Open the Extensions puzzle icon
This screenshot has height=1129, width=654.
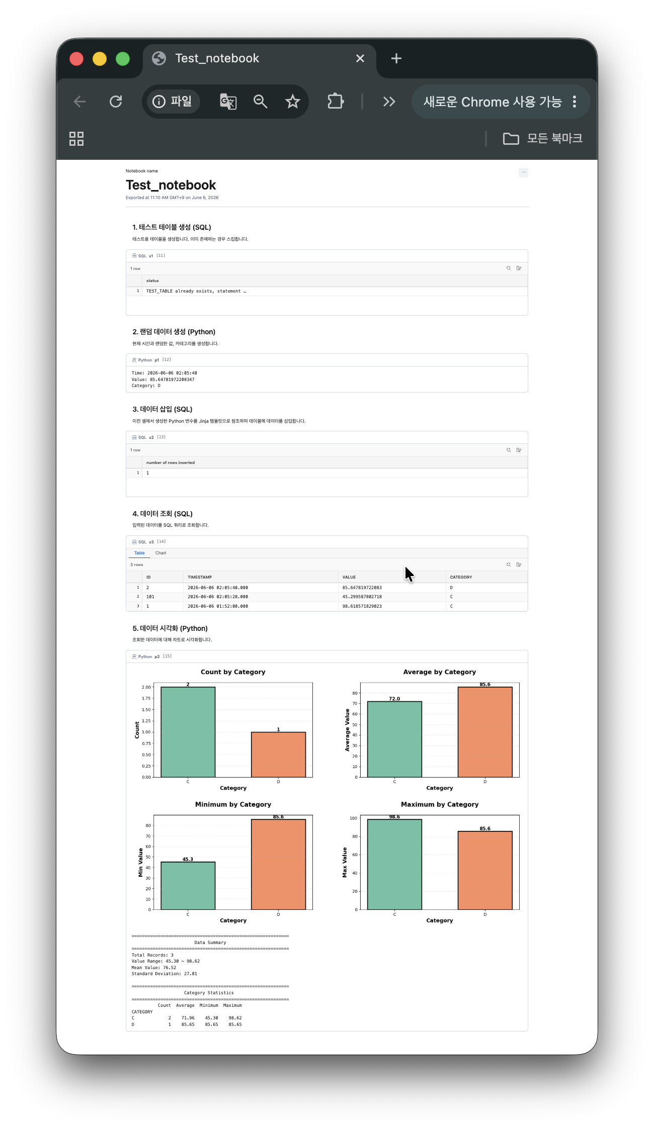[336, 102]
